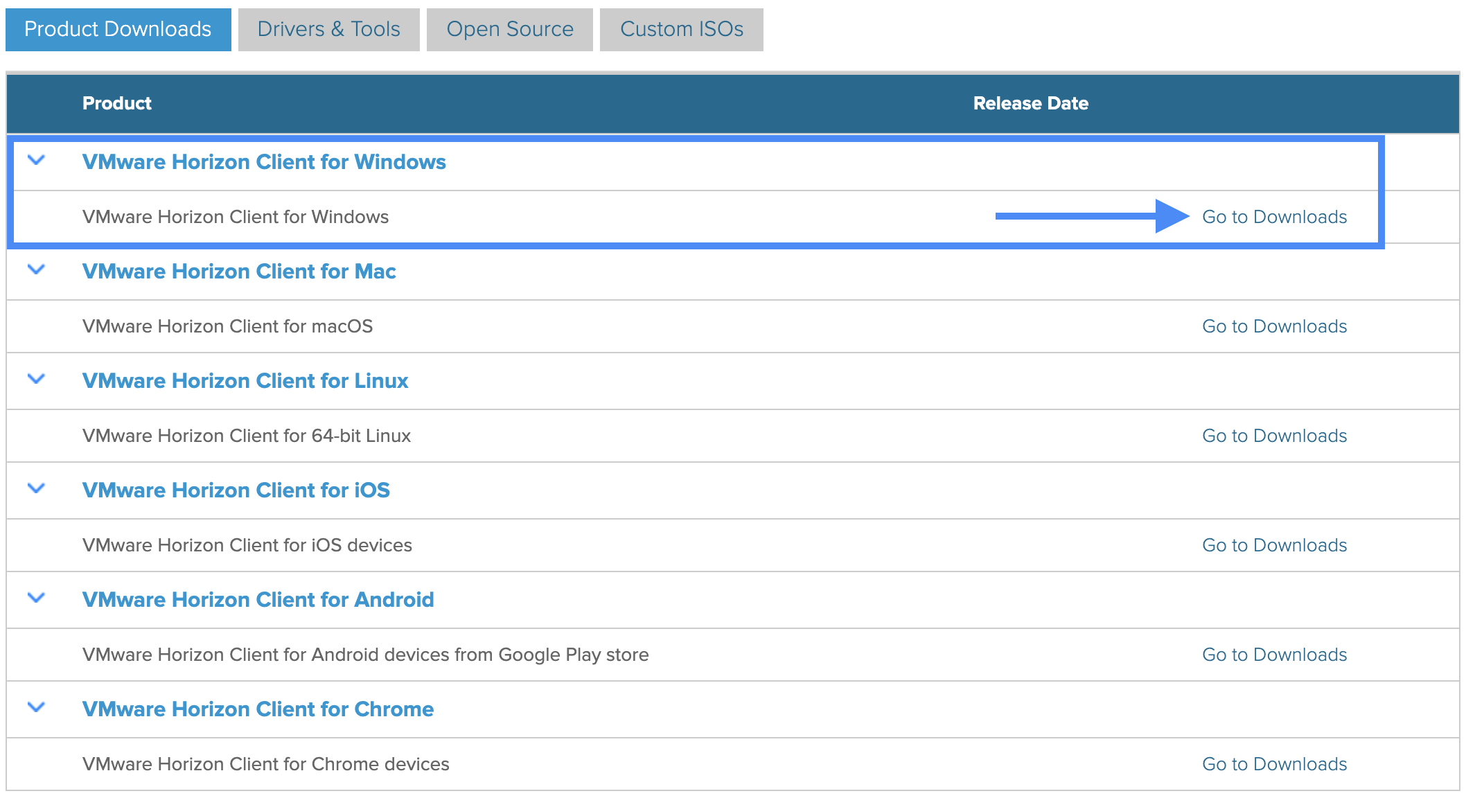Collapse the VMware Horizon Client for Chrome section
Screen dimensions: 1466x798
pos(36,708)
